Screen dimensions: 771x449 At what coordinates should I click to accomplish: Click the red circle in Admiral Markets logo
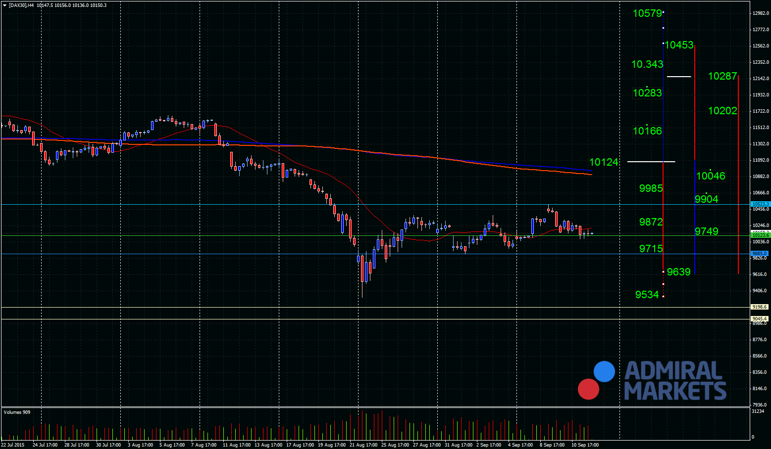(x=588, y=389)
